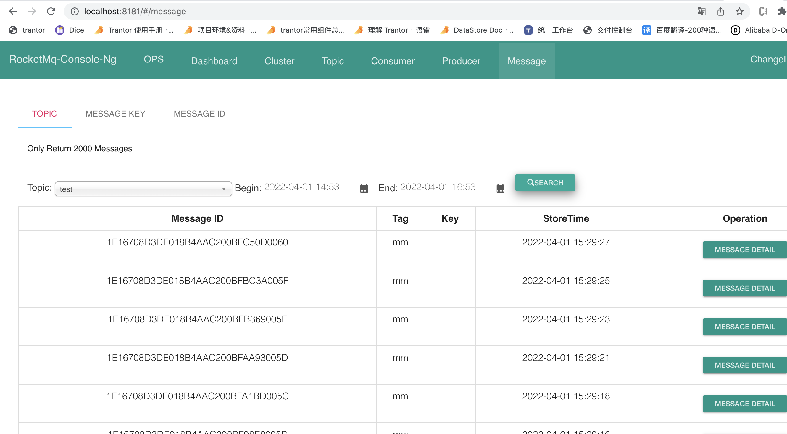Click the extension icon left of puzzle
The height and width of the screenshot is (434, 787).
pyautogui.click(x=763, y=11)
